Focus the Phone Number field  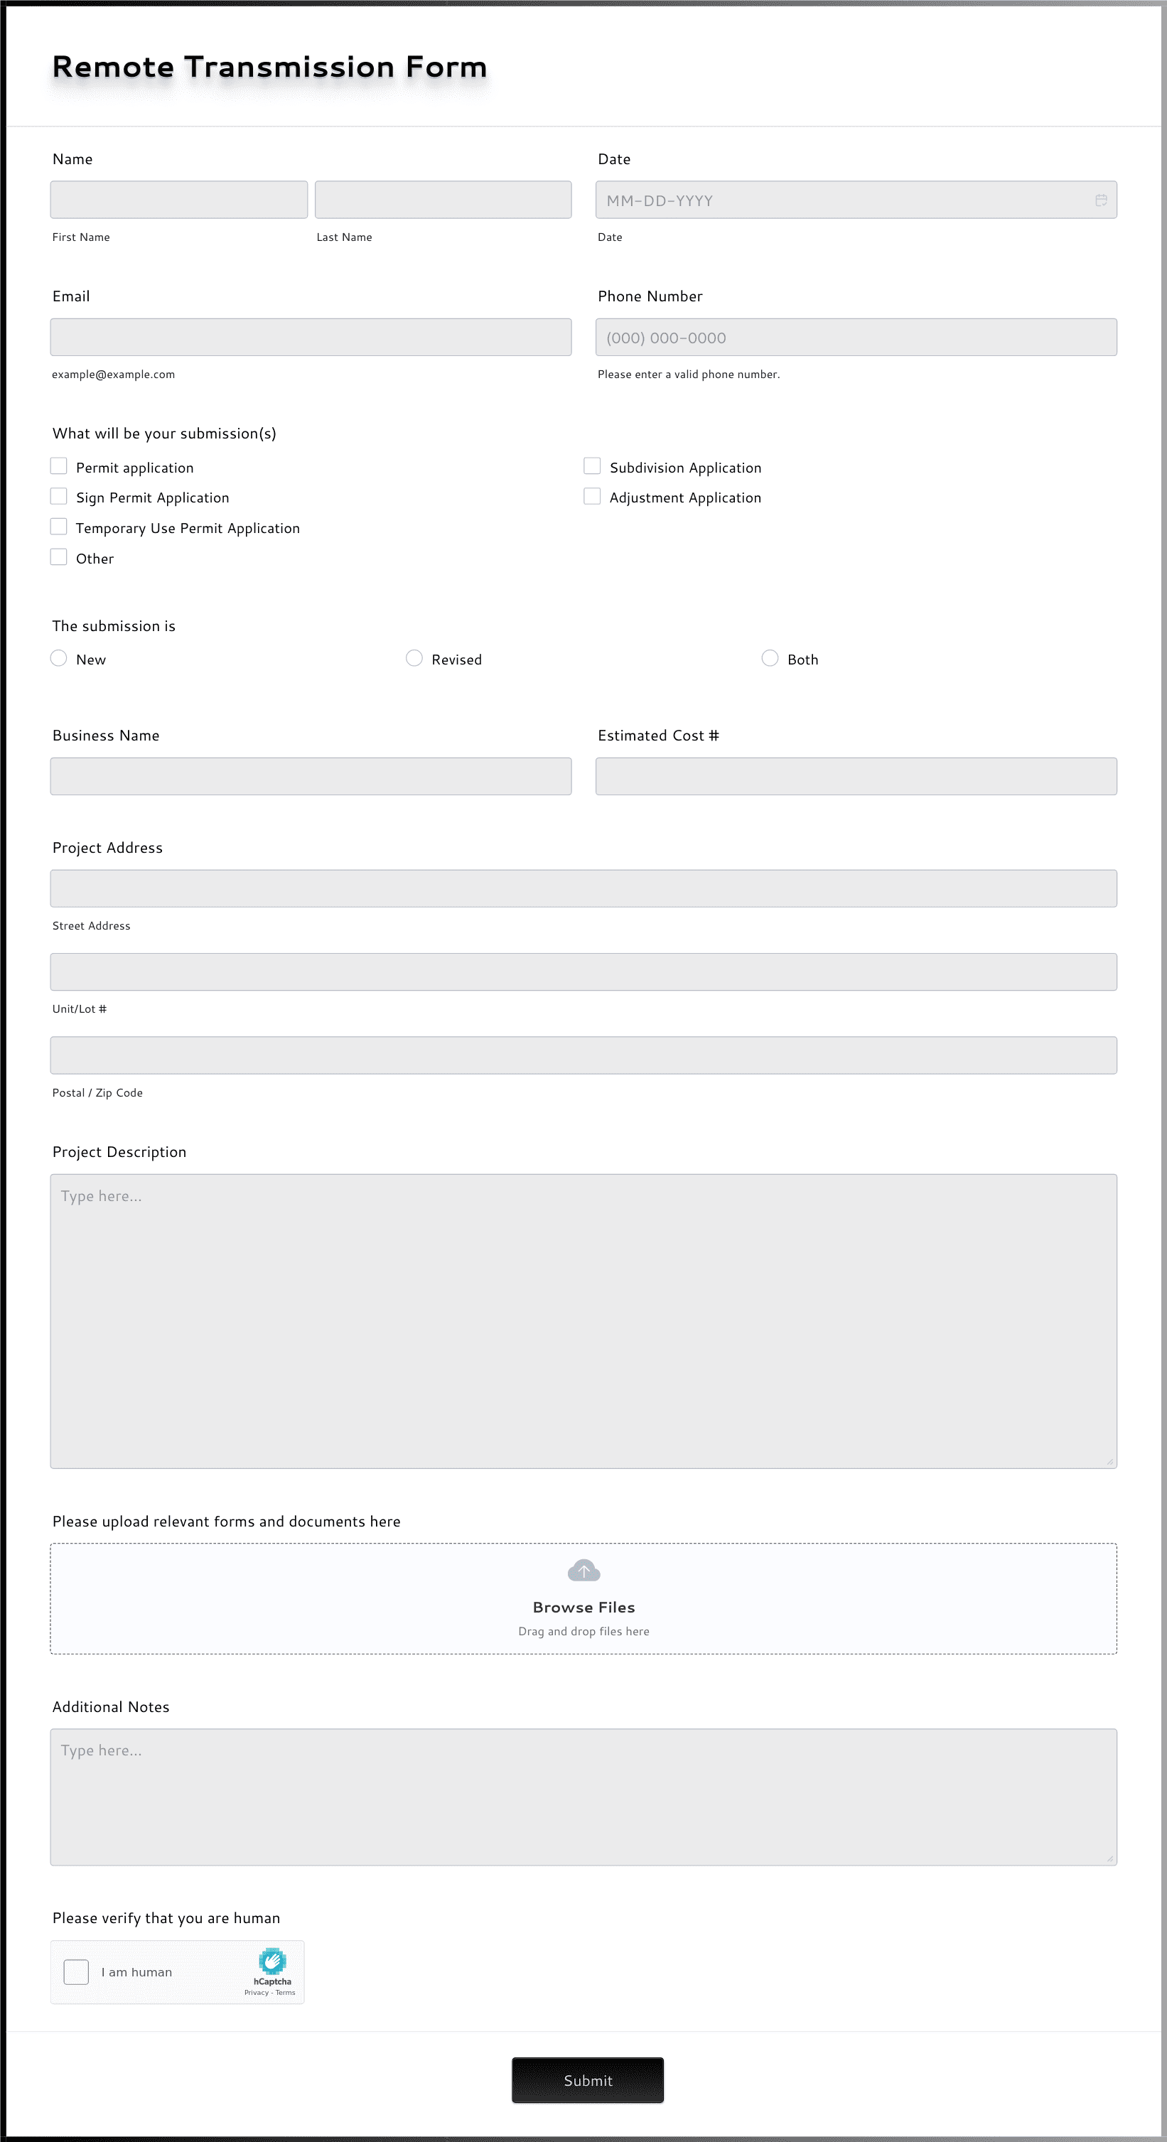856,338
